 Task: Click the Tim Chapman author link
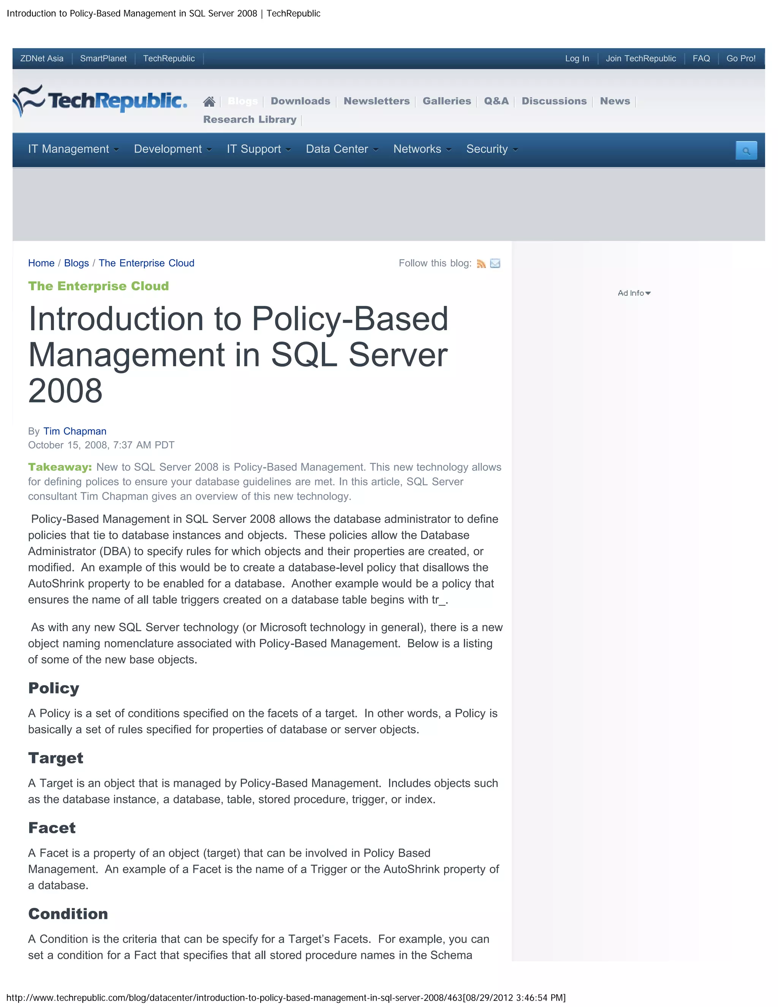click(x=75, y=431)
